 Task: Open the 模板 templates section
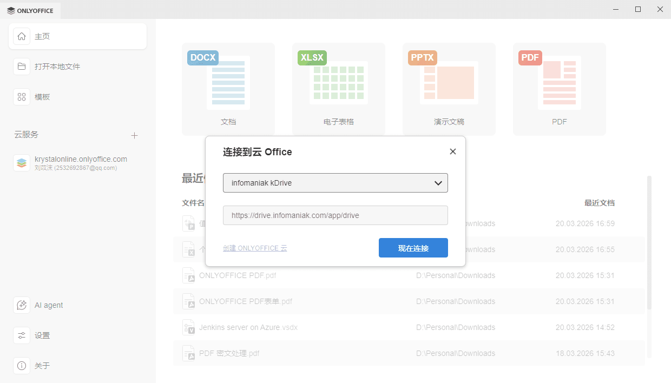tap(77, 97)
